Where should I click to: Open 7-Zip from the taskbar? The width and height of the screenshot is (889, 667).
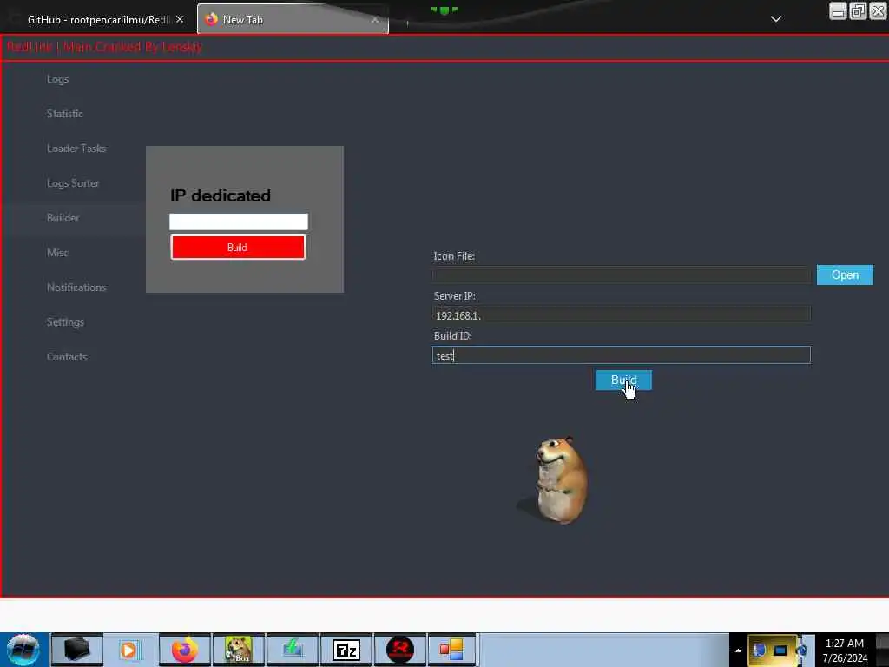pos(346,650)
